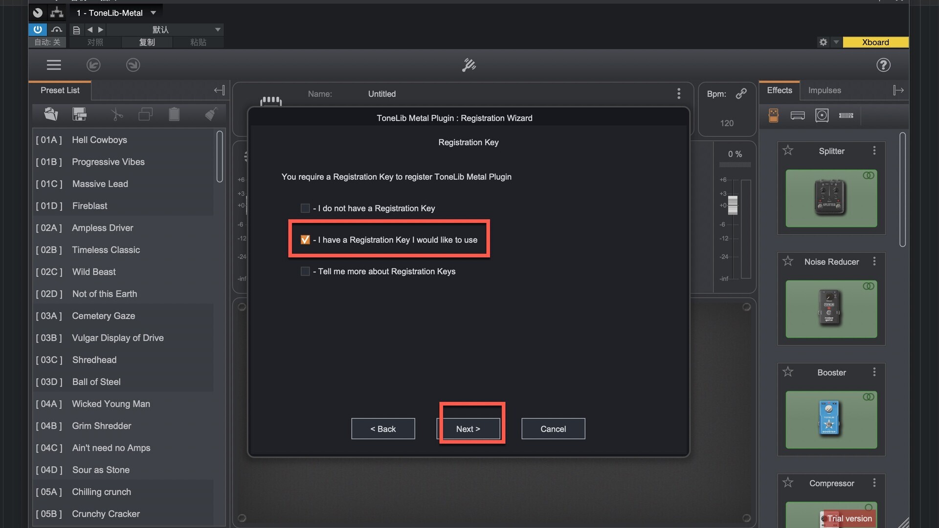Switch to the Effects tab
Image resolution: width=939 pixels, height=528 pixels.
pos(780,90)
